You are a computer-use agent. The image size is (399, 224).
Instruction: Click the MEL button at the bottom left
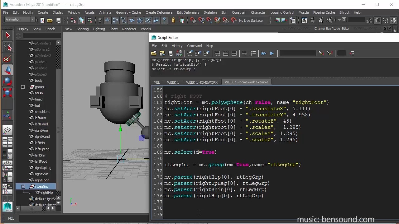[x=11, y=218]
